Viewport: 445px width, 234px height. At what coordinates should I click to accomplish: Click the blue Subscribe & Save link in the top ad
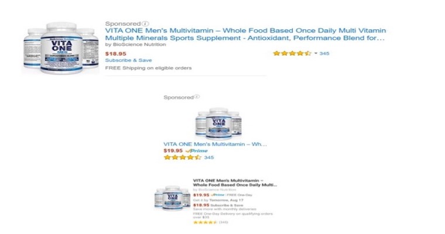[x=129, y=60]
